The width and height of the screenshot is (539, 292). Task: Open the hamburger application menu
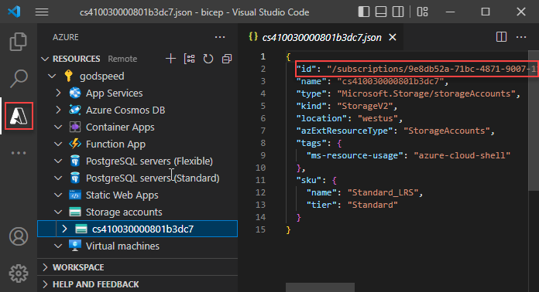[42, 12]
